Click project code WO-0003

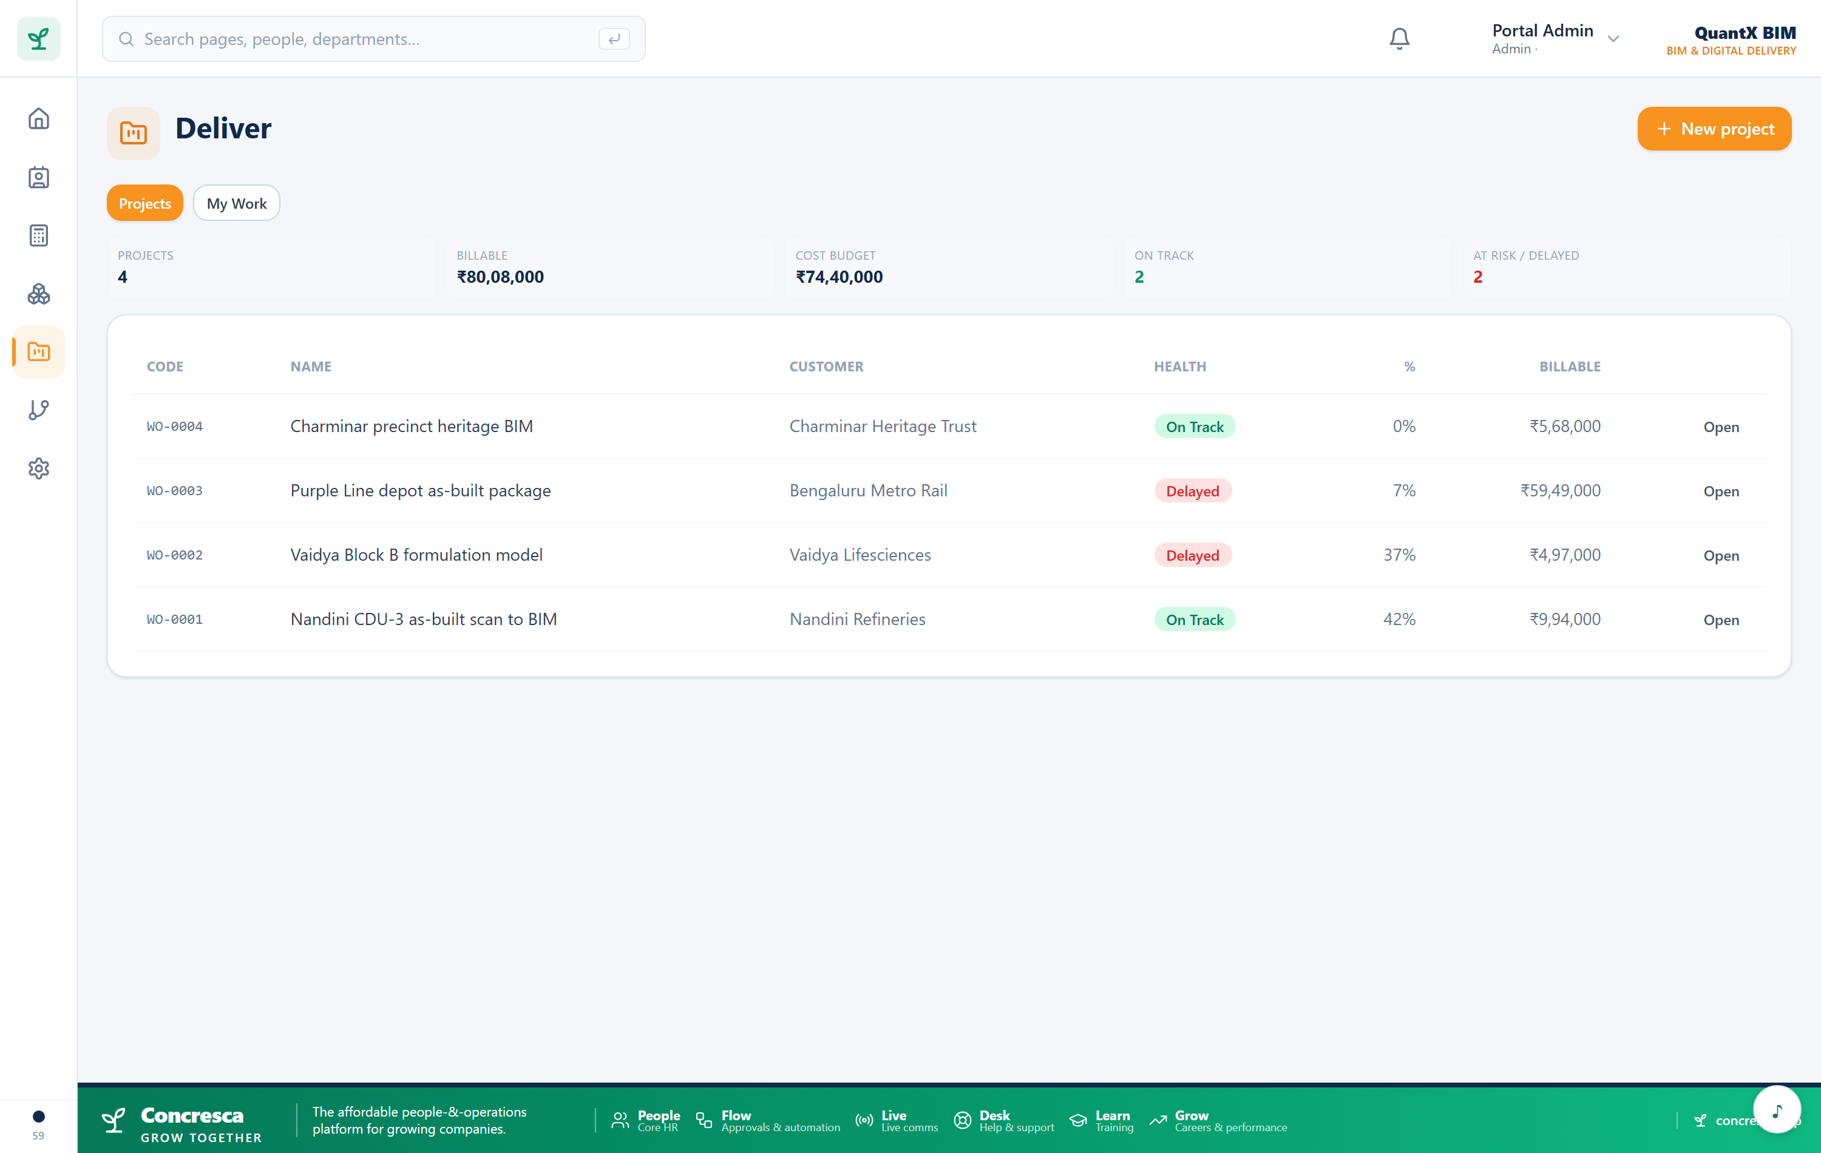[175, 491]
